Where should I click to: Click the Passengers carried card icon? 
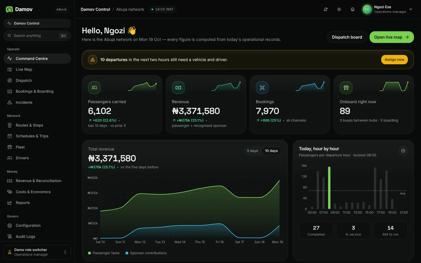pyautogui.click(x=94, y=88)
